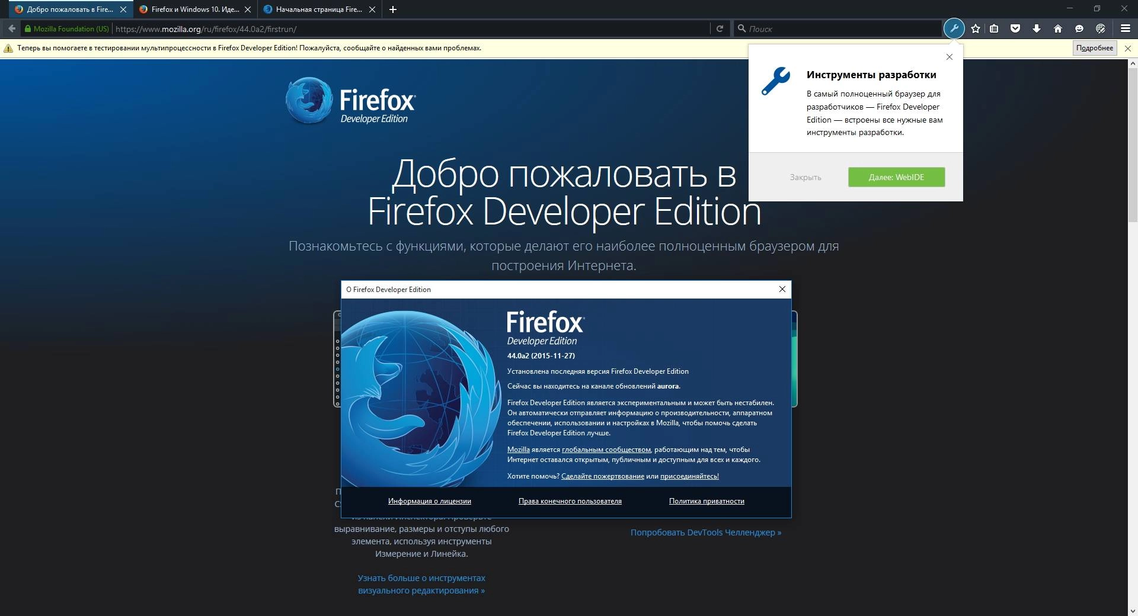The width and height of the screenshot is (1138, 616).
Task: Click version text 44.0a2 (2015-11-27)
Action: pos(541,356)
